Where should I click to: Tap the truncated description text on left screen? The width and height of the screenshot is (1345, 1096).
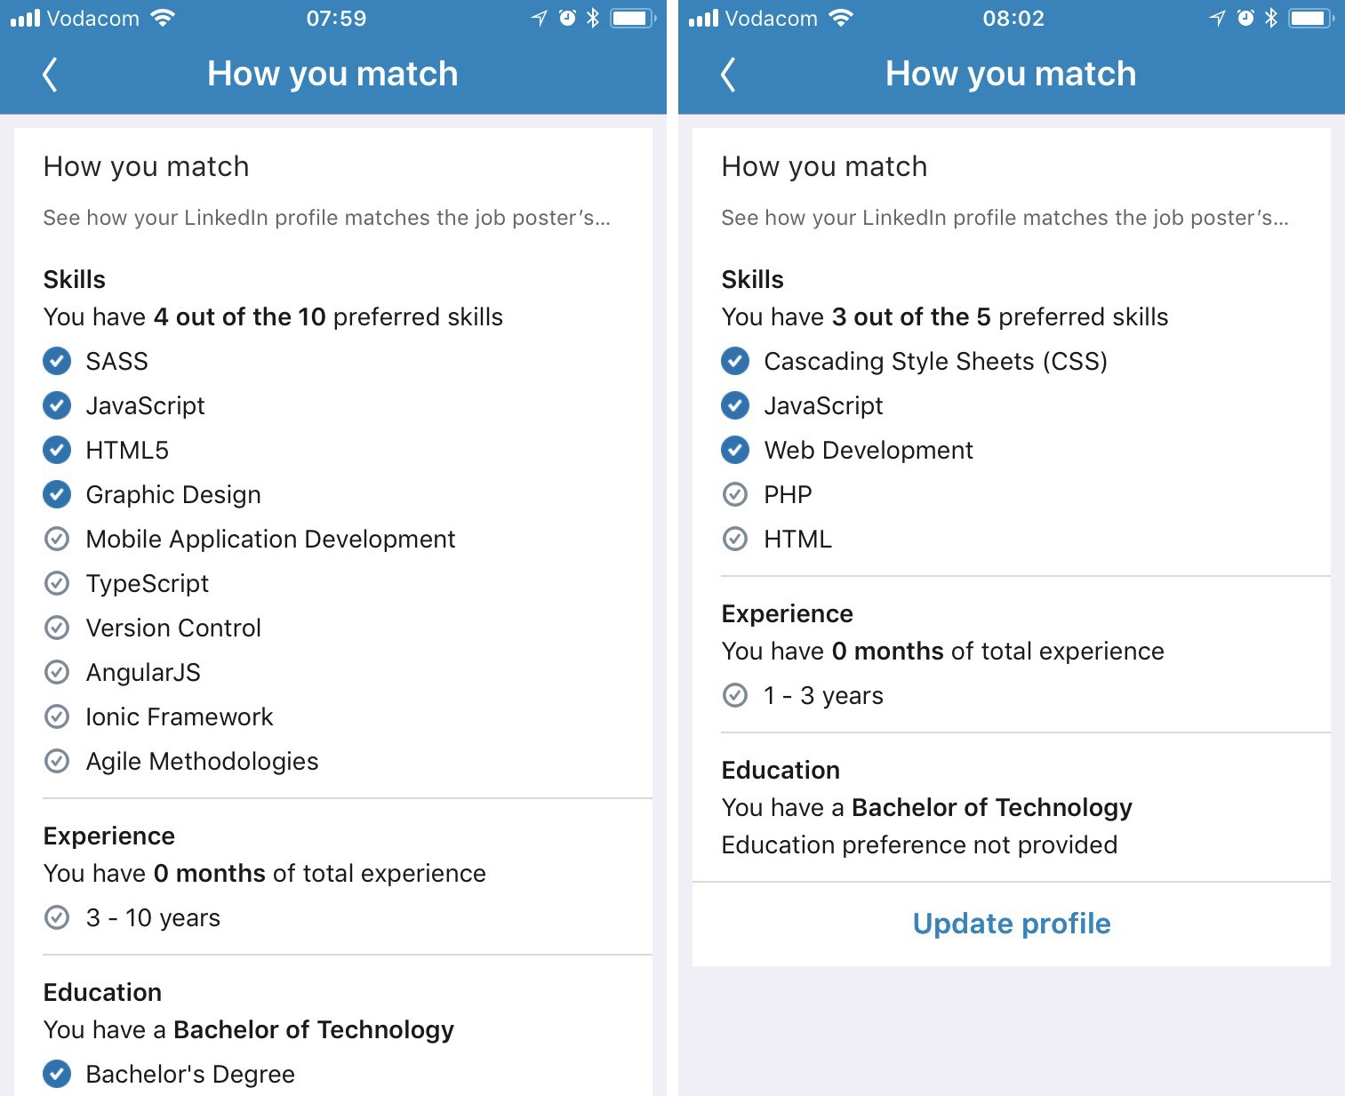click(326, 218)
